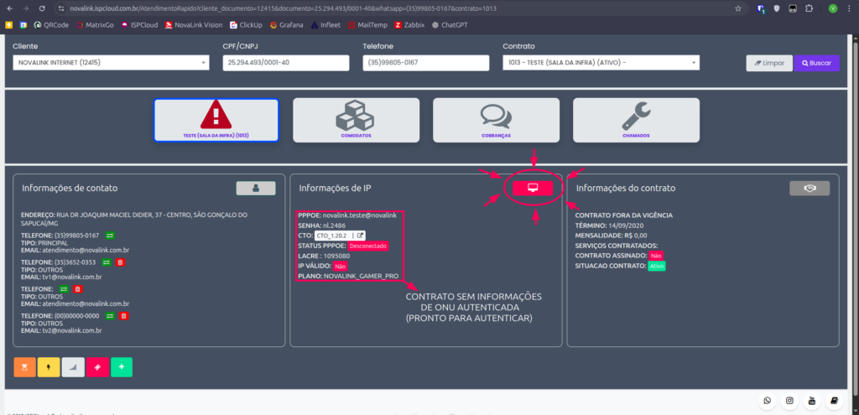The height and width of the screenshot is (415, 859).
Task: Delete the (35)3652-0353 phone with trash icon
Action: (120, 262)
